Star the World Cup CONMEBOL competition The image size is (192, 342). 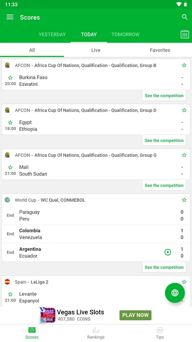pos(184,200)
